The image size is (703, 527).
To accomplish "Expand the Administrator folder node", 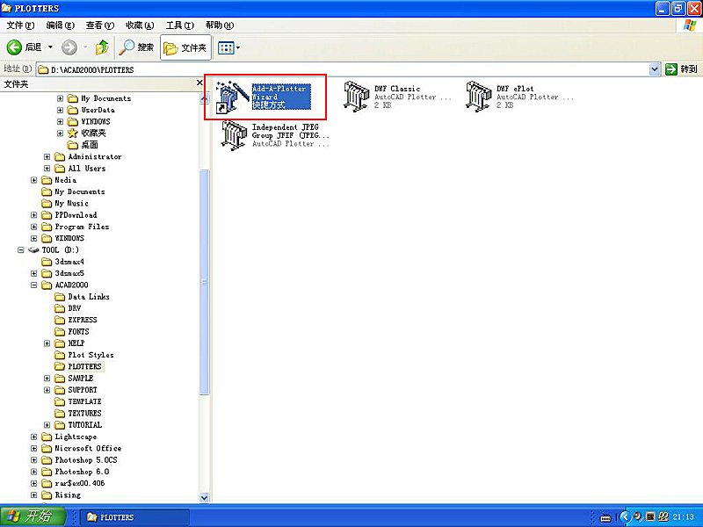I will pyautogui.click(x=47, y=157).
